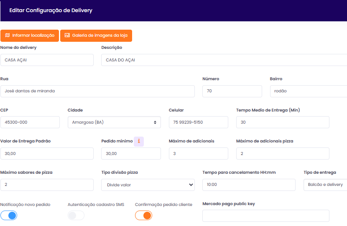Click the info icon beside Pedido mínimo
Image resolution: width=347 pixels, height=226 pixels.
(x=139, y=141)
